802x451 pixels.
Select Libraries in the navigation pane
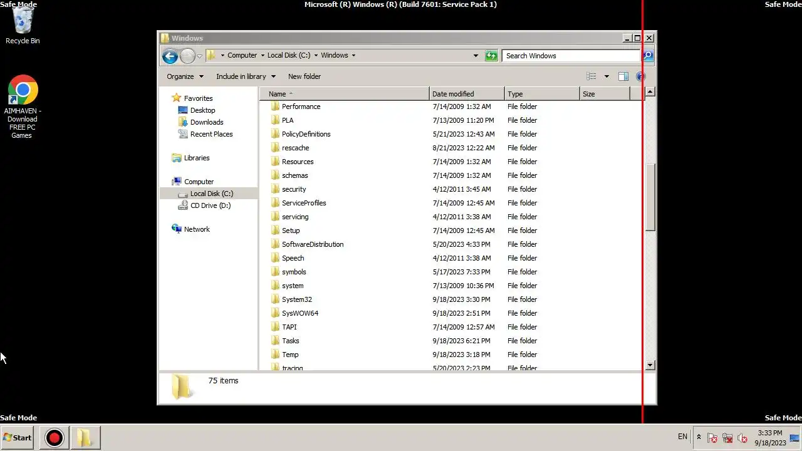pyautogui.click(x=197, y=158)
